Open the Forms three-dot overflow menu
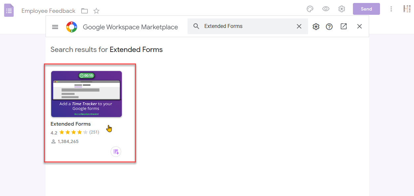The width and height of the screenshot is (414, 196). point(391,9)
